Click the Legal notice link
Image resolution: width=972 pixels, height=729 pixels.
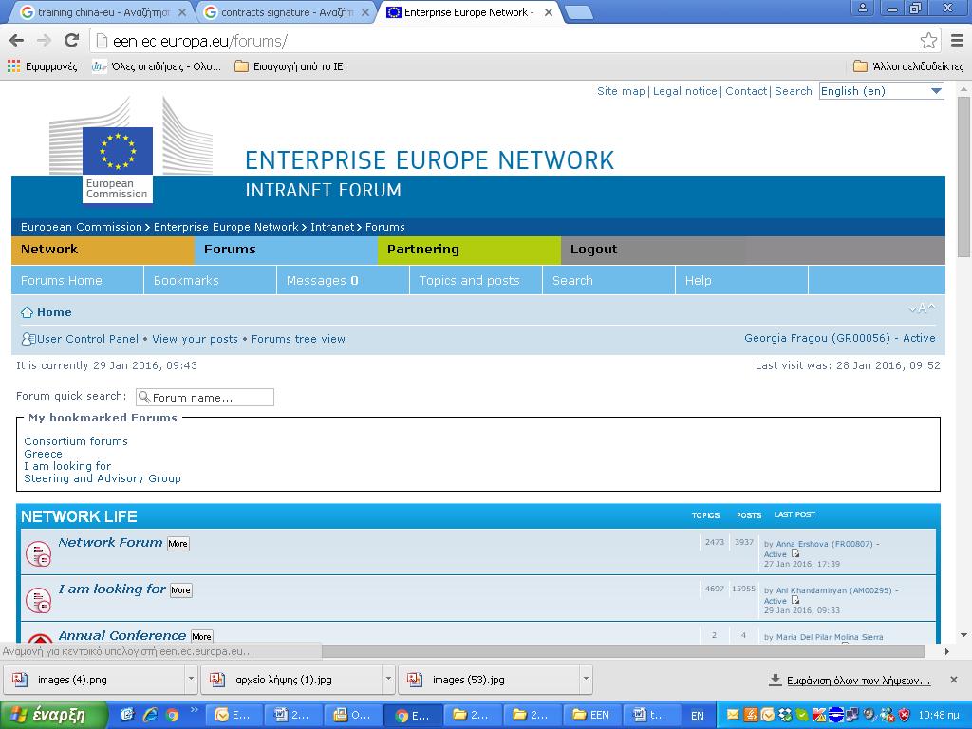pyautogui.click(x=684, y=91)
